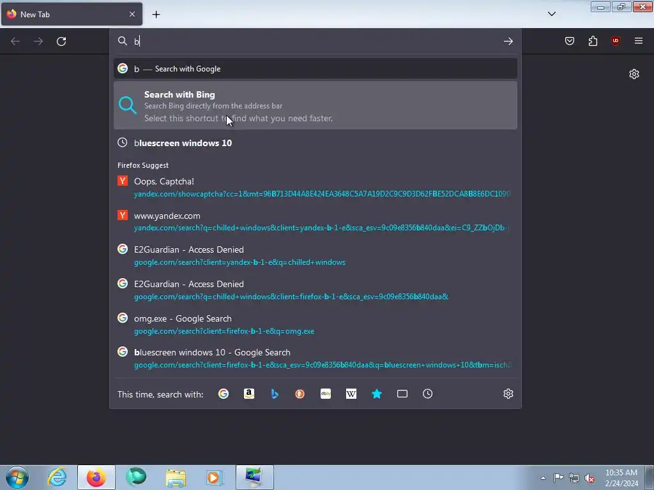
Task: Open the teal globe app on taskbar
Action: point(136,477)
